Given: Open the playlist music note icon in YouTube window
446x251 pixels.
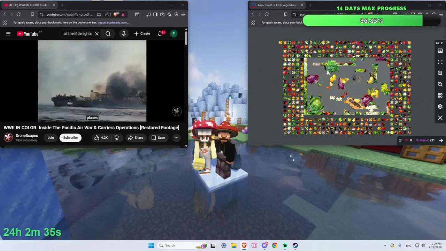Looking at the screenshot, I should (149, 14).
